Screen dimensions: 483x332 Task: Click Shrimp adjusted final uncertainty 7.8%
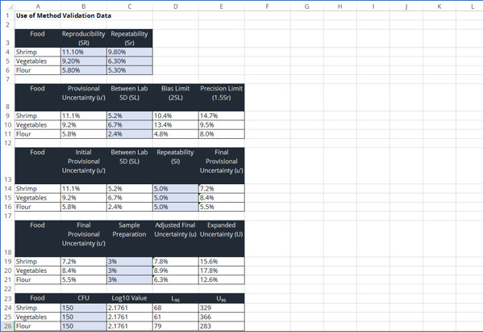[x=176, y=262]
